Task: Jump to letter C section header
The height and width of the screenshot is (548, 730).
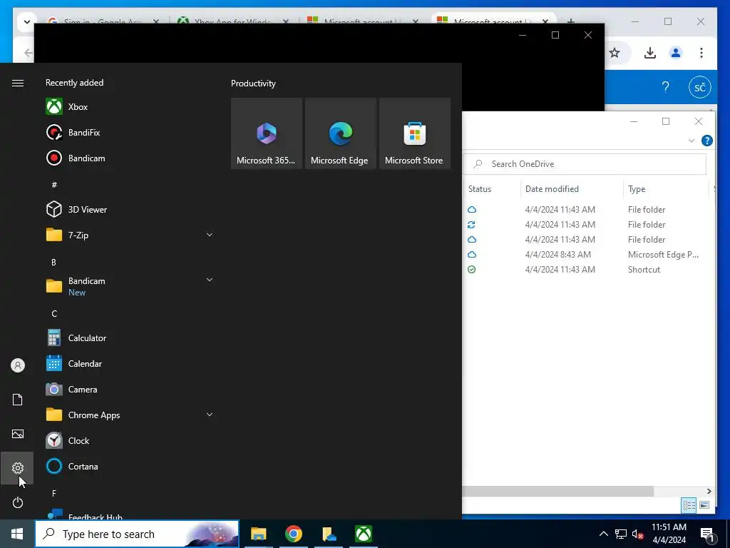Action: pos(54,314)
